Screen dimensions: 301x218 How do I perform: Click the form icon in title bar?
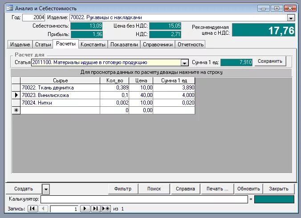pos(10,8)
